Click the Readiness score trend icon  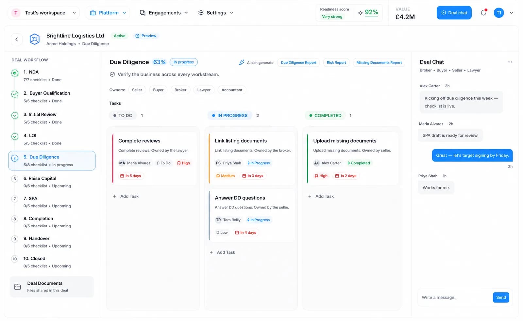click(360, 13)
